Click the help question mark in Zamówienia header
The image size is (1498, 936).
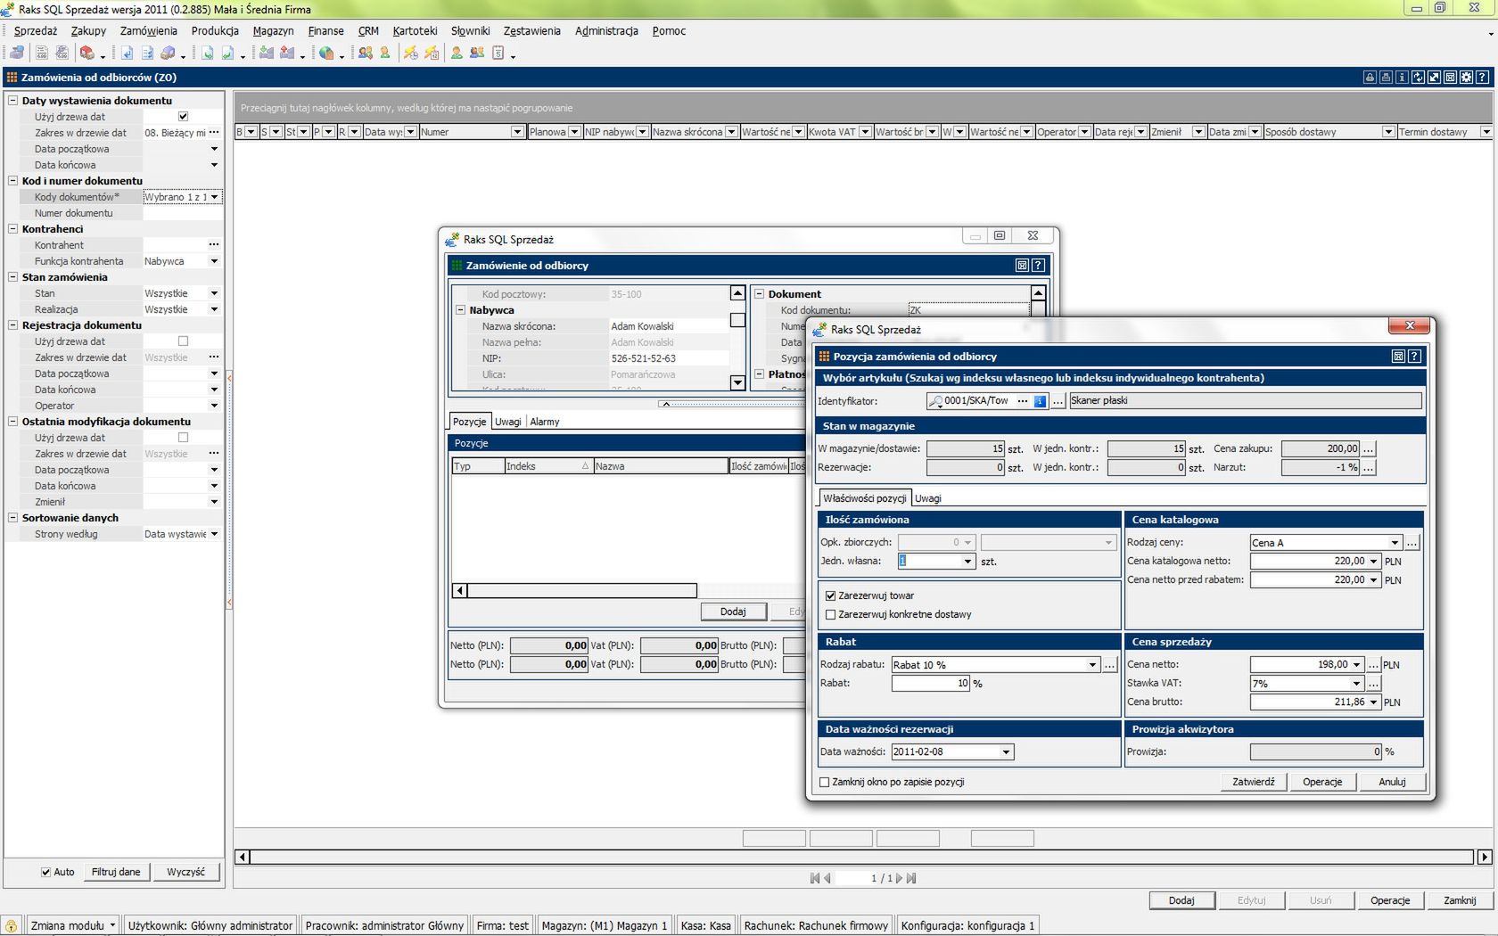(1482, 78)
